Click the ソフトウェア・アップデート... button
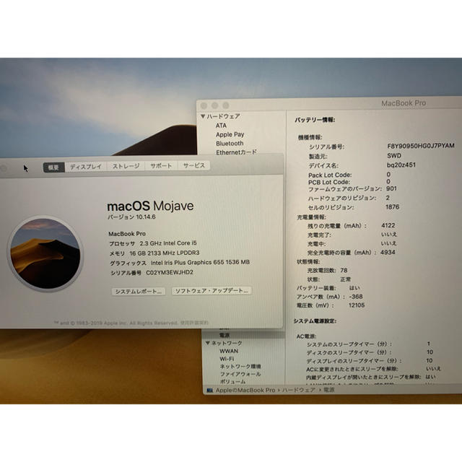Screen dimensions: 462x462 tap(212, 290)
